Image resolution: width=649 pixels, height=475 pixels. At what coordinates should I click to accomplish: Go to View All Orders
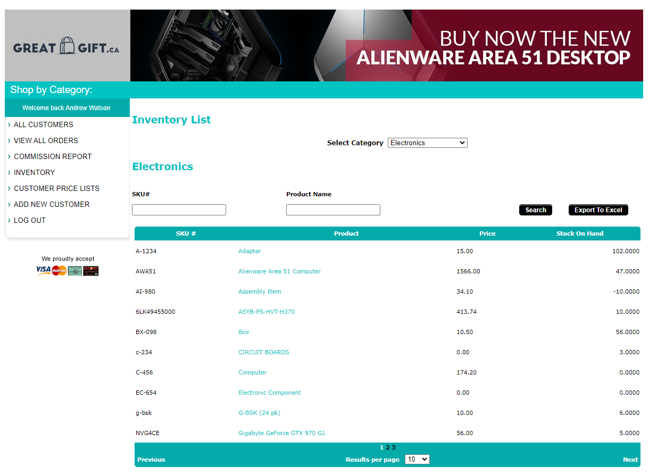point(46,140)
